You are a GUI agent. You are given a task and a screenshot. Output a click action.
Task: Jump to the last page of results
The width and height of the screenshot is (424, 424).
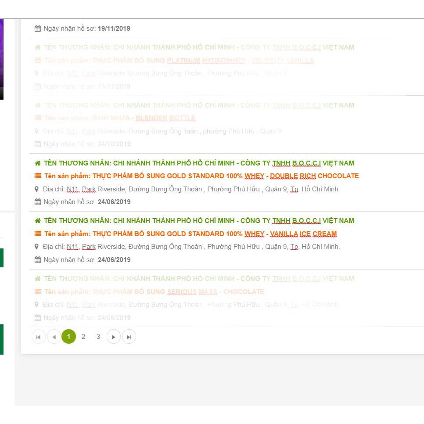click(x=129, y=337)
